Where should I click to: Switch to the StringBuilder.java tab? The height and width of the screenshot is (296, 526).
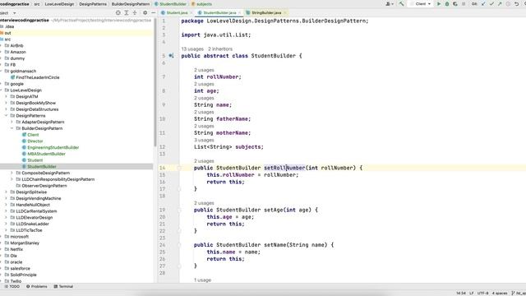tap(266, 13)
